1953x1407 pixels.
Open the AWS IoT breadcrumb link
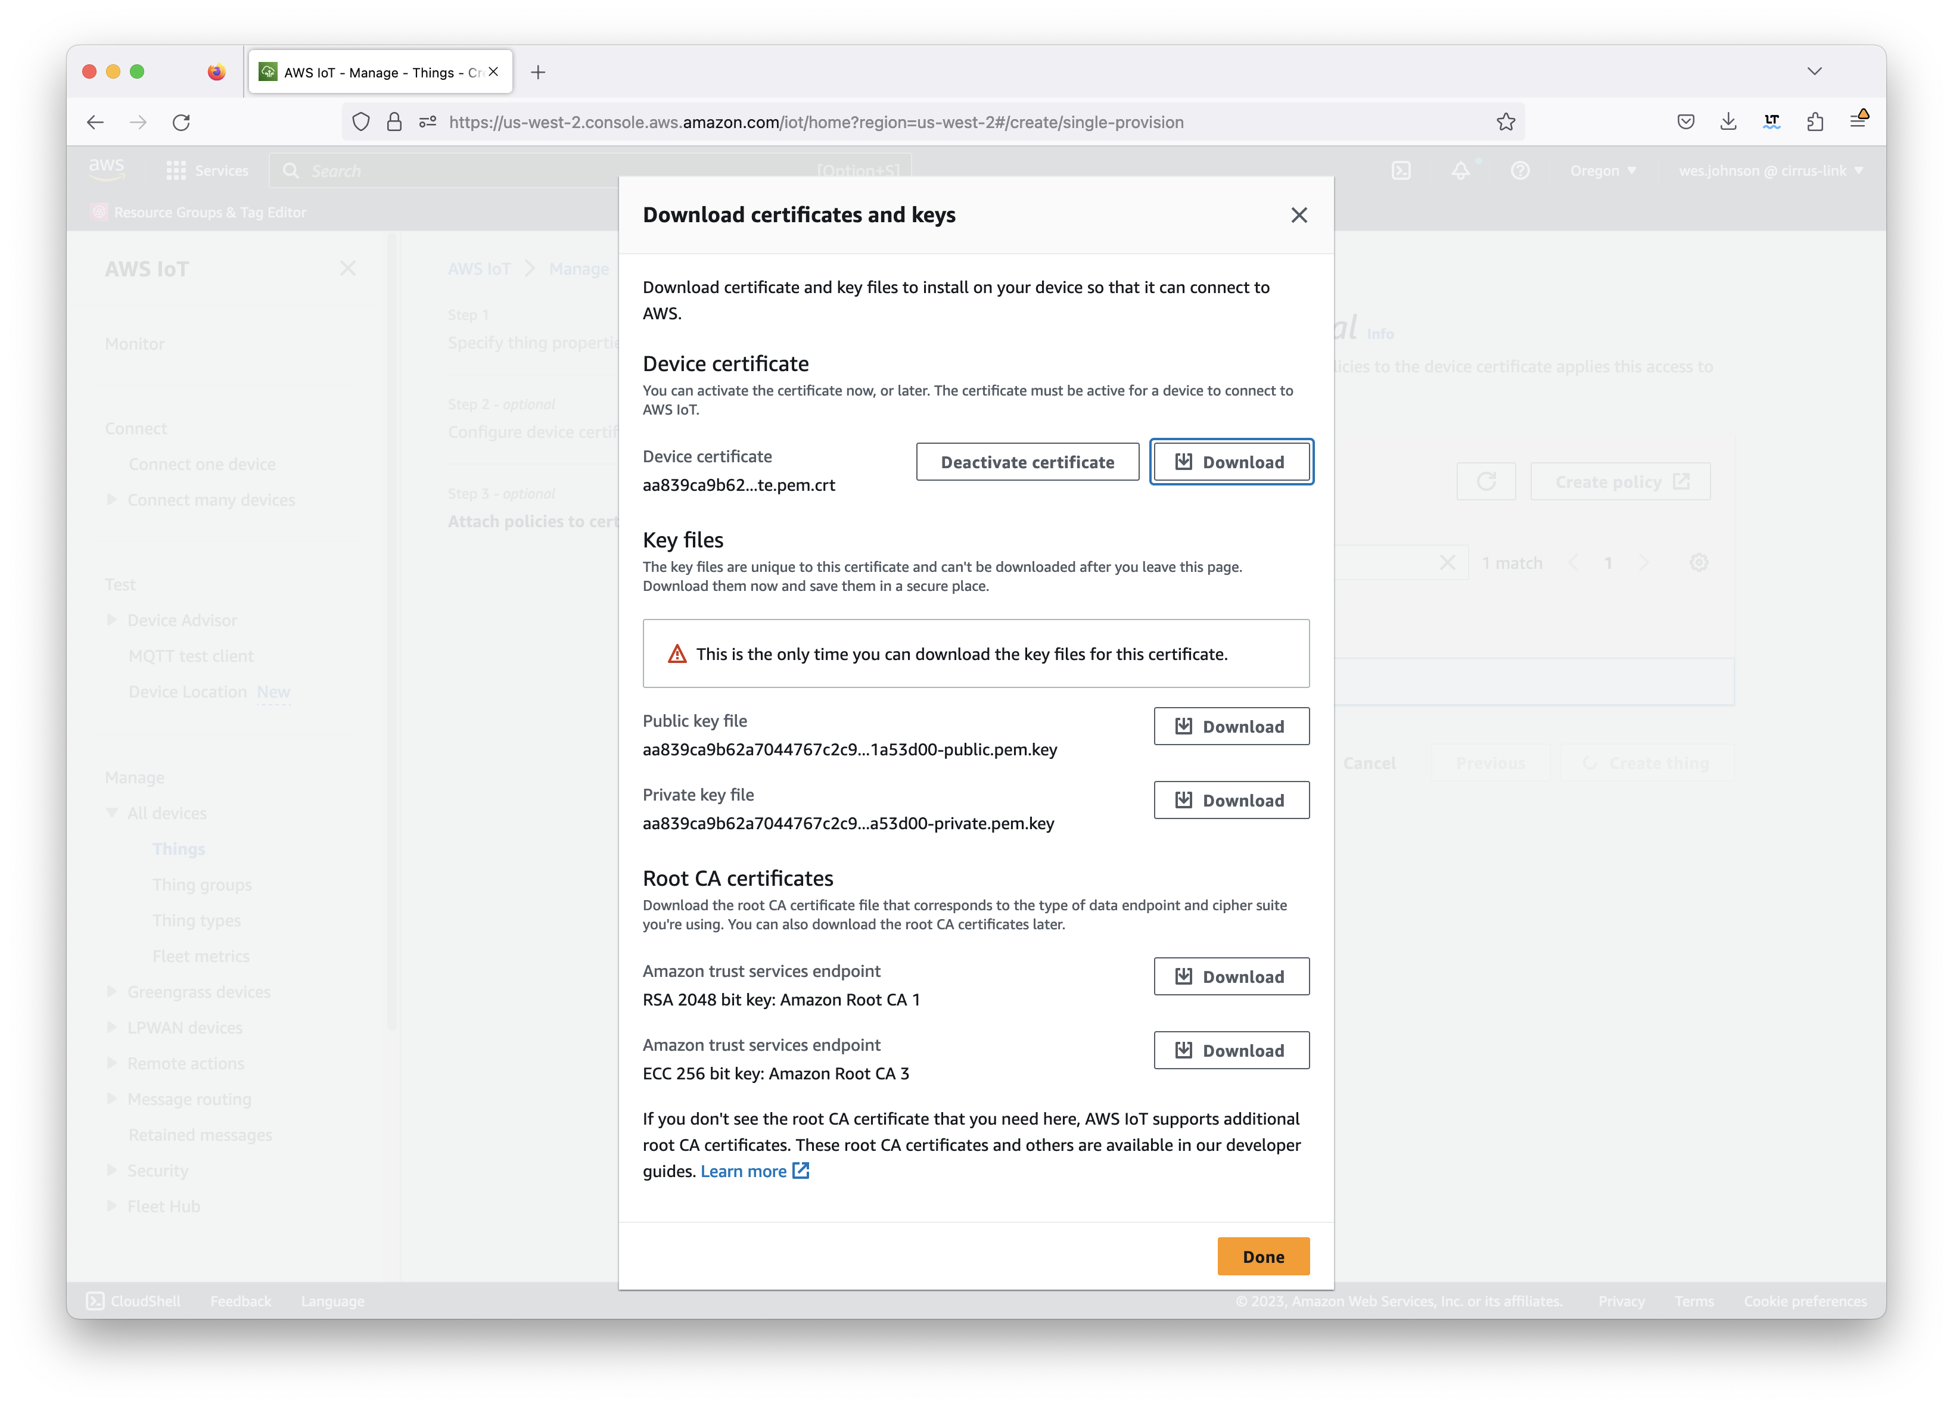pos(479,269)
